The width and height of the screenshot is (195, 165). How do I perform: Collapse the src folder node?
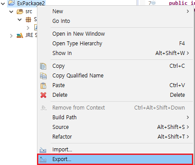11,11
